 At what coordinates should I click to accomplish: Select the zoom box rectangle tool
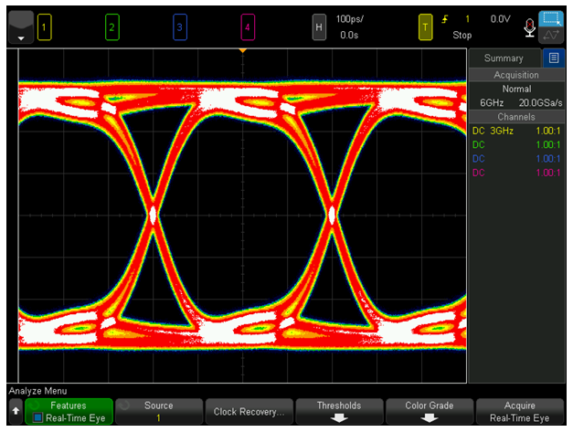coord(551,18)
